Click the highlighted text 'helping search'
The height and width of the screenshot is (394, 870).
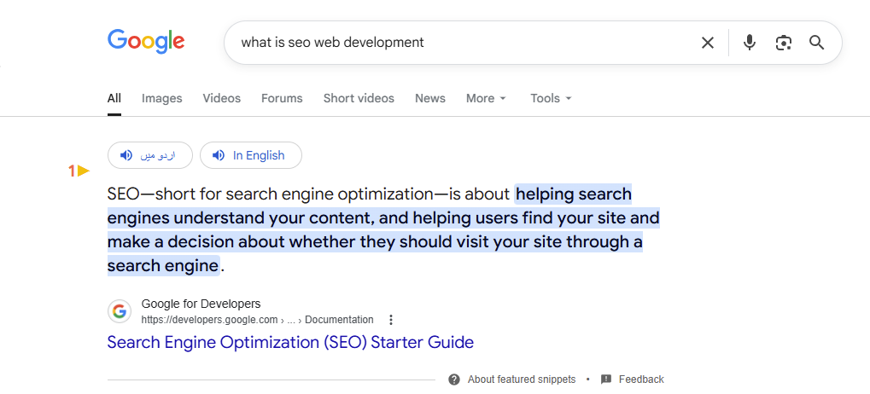575,194
